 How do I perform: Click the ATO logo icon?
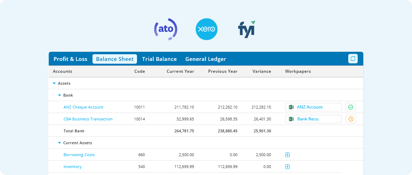pos(165,29)
